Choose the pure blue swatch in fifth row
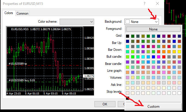Viewport: 186px width, 112px height. [153, 57]
